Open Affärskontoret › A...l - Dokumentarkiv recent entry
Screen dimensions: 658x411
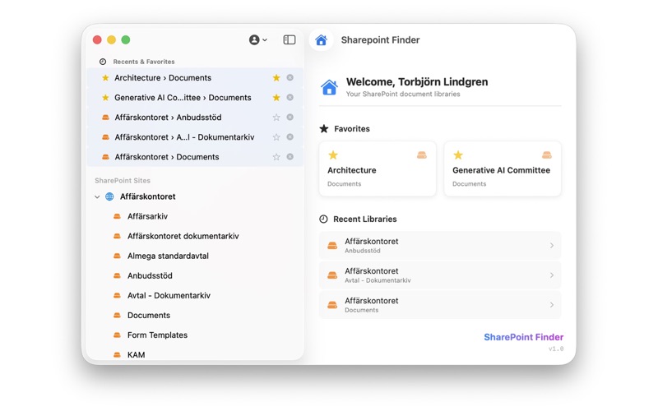click(x=195, y=136)
